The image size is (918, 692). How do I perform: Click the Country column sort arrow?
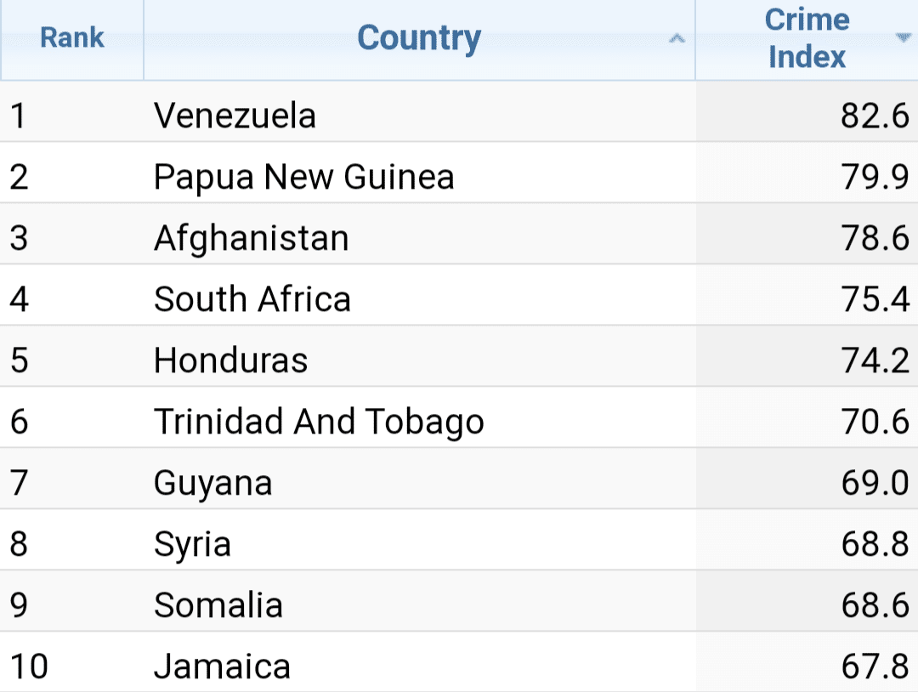677,38
